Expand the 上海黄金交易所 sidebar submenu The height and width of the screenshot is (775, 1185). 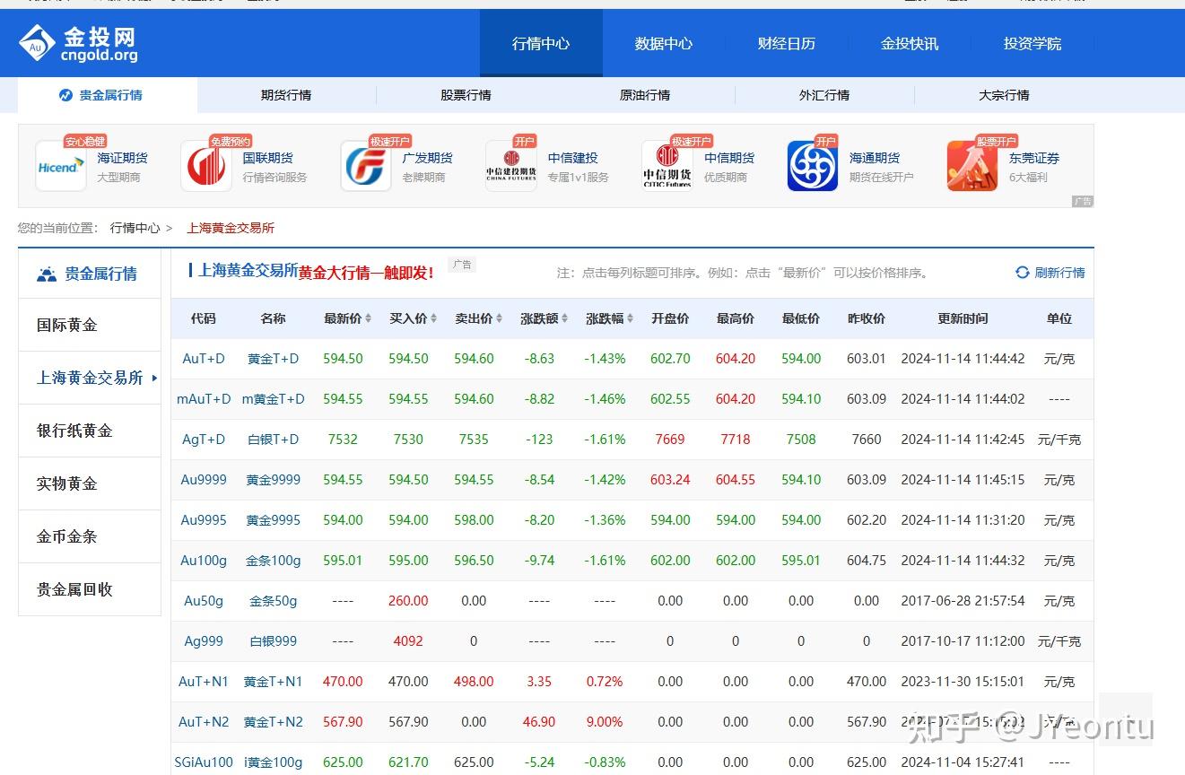click(x=154, y=378)
